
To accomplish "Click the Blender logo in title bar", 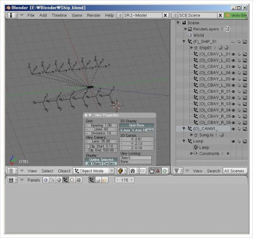I will click(8, 8).
